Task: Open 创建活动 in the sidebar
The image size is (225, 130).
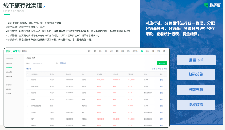Action: click(9, 89)
